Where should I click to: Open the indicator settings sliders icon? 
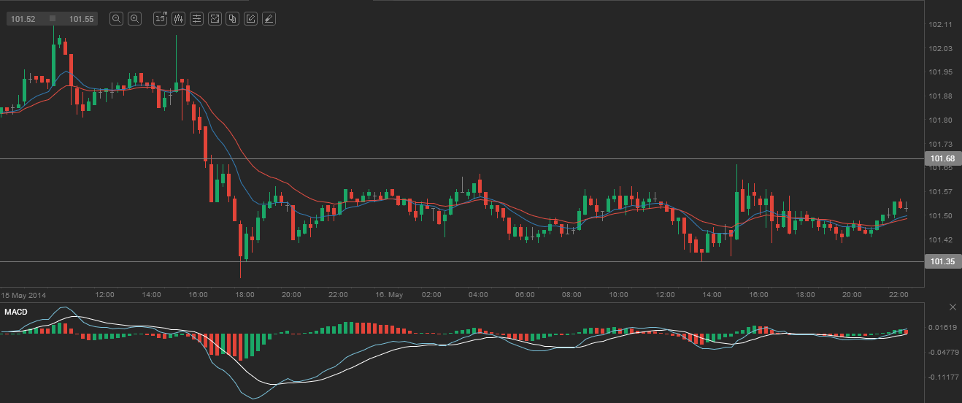pyautogui.click(x=197, y=19)
